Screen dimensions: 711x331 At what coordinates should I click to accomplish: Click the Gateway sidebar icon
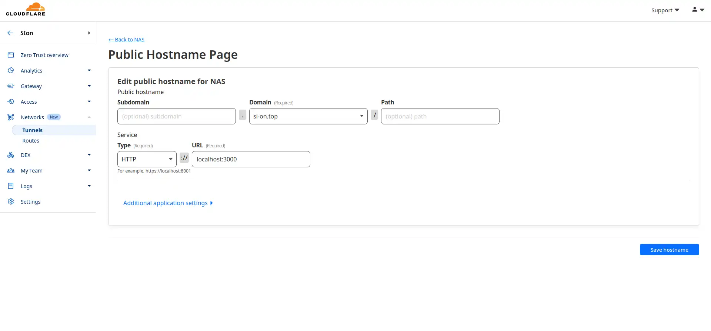pyautogui.click(x=11, y=86)
